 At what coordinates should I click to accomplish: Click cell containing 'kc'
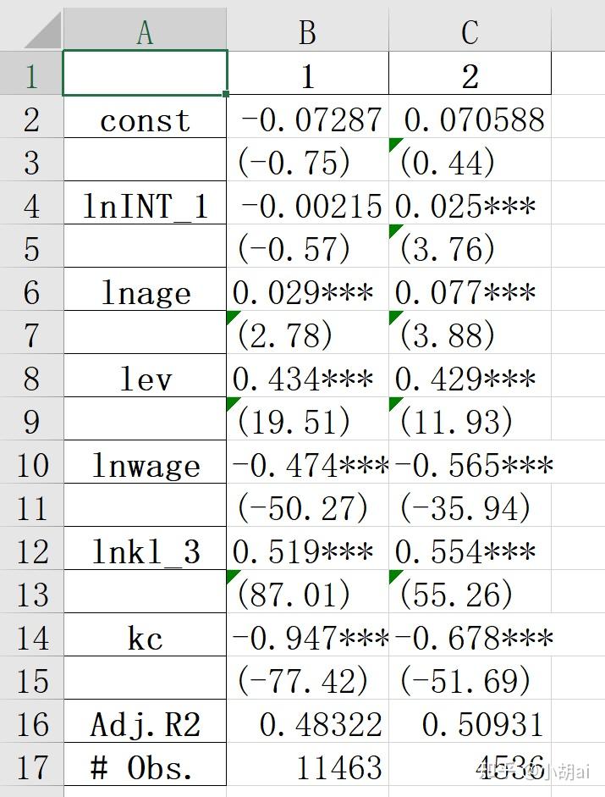coord(145,635)
